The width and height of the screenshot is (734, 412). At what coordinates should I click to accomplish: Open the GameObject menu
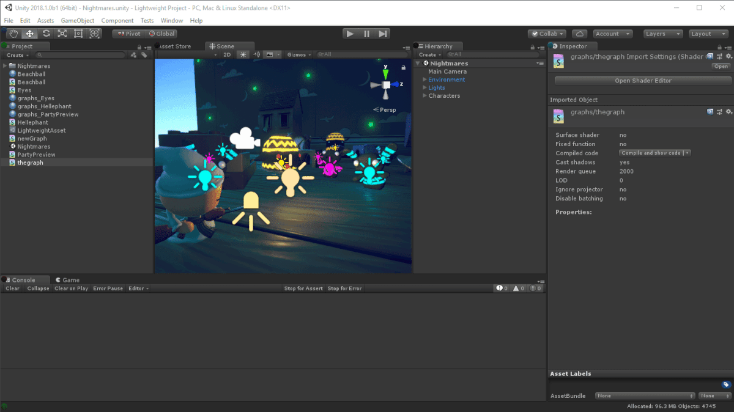point(78,21)
